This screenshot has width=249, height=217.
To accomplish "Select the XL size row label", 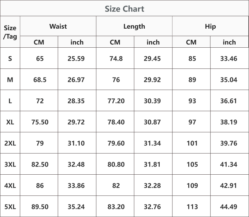I will point(10,122).
